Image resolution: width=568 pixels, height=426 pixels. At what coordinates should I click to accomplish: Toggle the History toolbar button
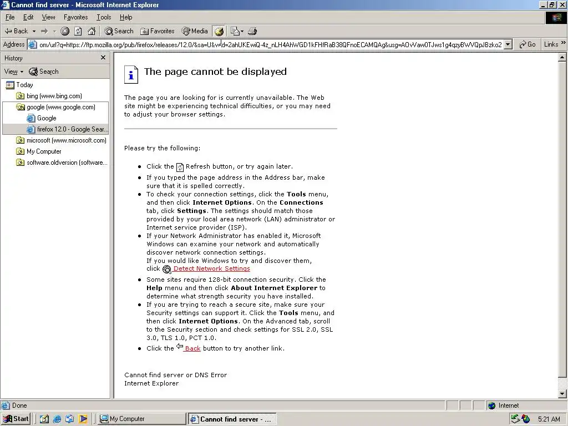tap(219, 31)
